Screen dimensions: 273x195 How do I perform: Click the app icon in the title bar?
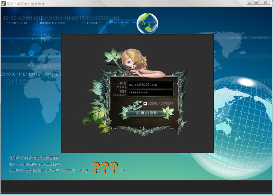(3, 3)
